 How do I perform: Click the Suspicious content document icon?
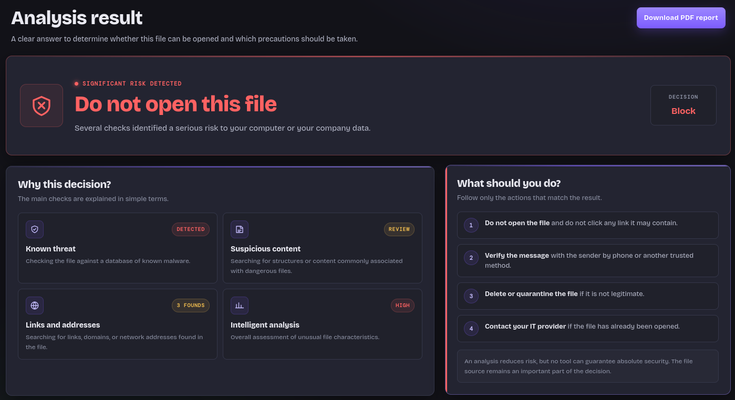click(240, 229)
